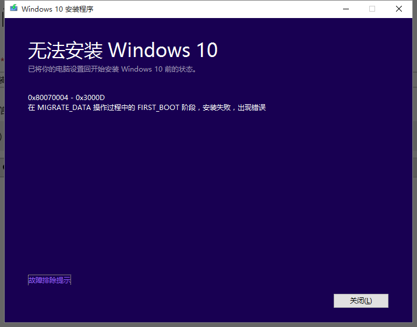This screenshot has width=417, height=327.
Task: Click the 已将你的电脑设置回开始安装 subtitle text
Action: pyautogui.click(x=112, y=69)
